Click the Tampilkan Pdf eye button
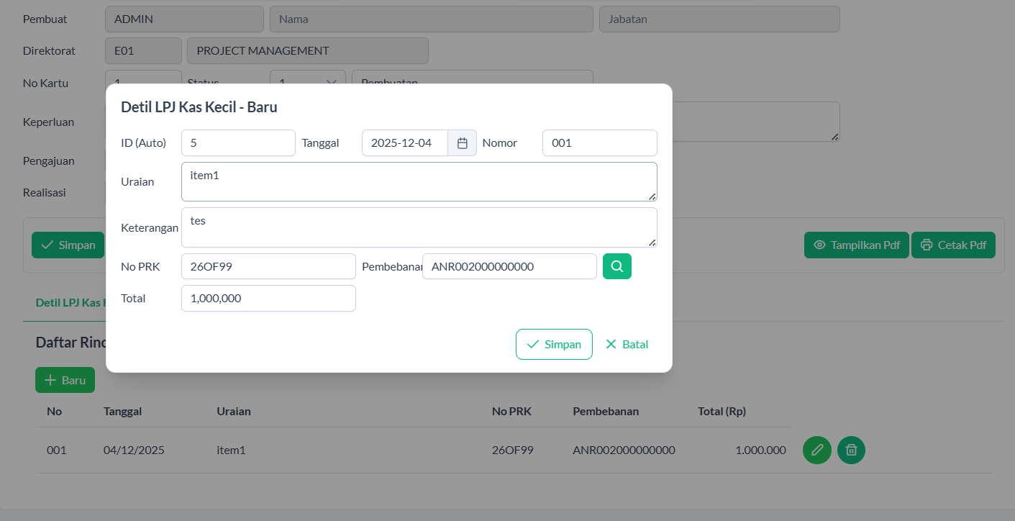The image size is (1015, 521). [x=856, y=245]
